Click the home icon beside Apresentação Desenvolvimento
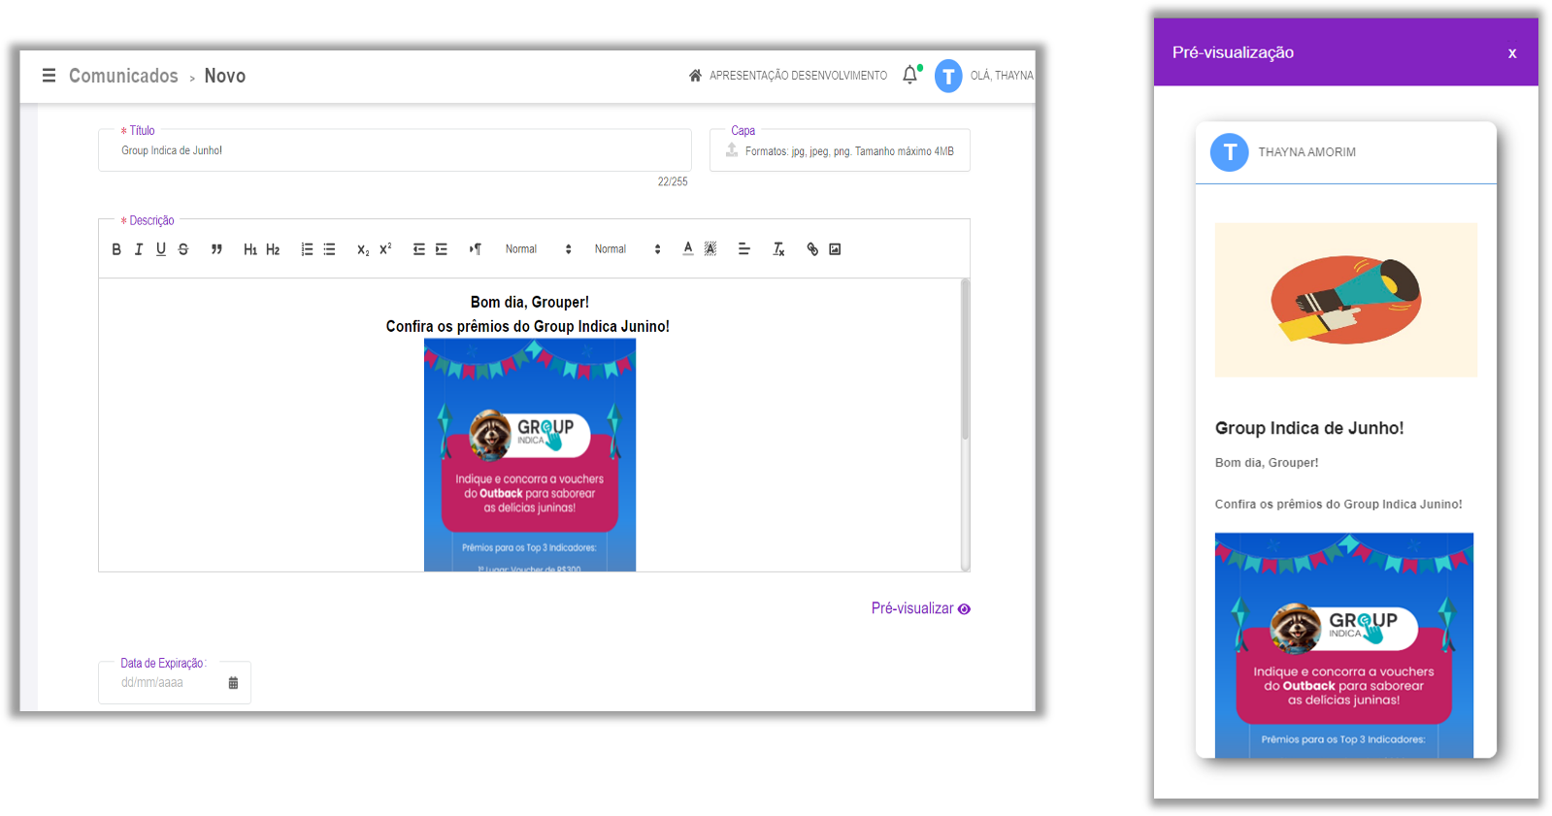 695,76
